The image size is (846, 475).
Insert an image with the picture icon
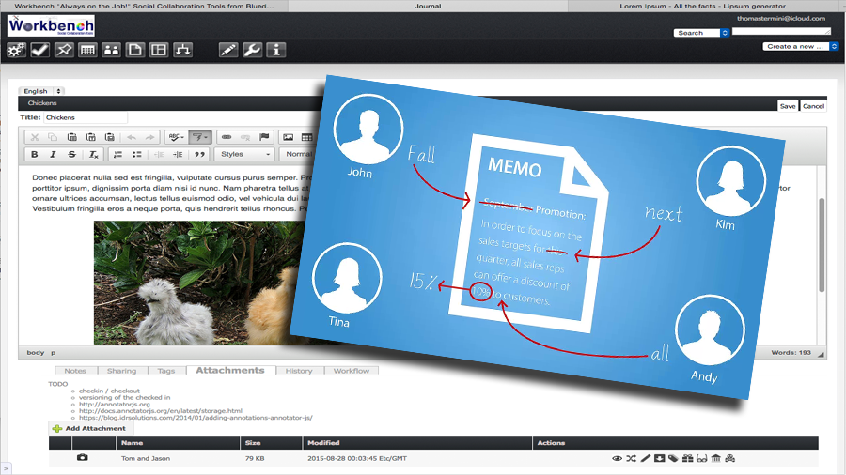pos(289,137)
